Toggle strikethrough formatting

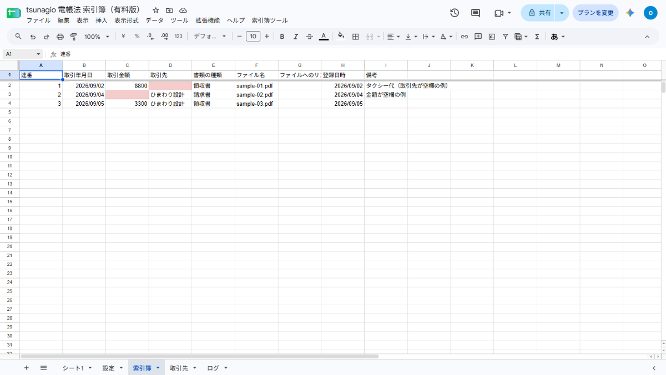[x=310, y=37]
